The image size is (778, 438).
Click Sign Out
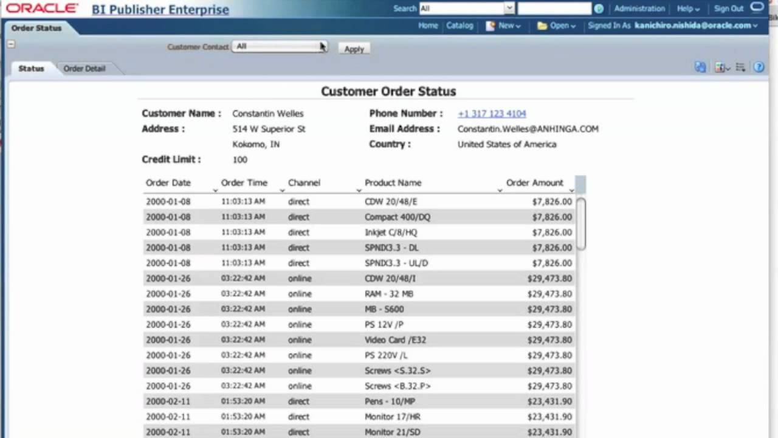click(x=729, y=9)
